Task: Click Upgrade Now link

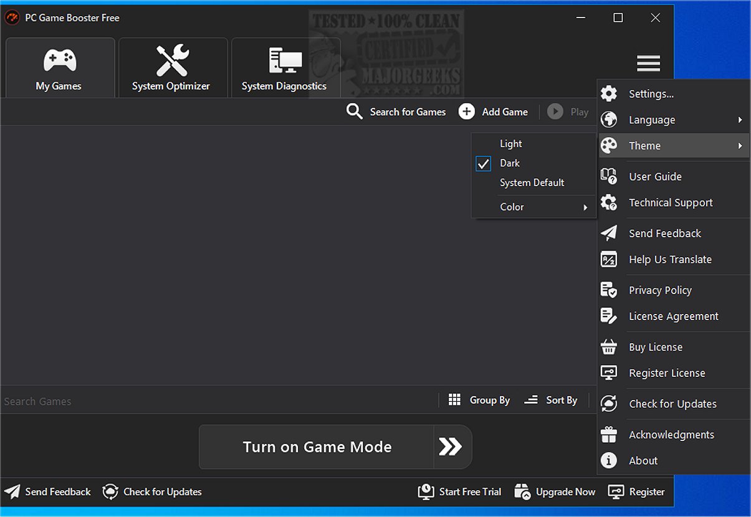Action: 565,491
